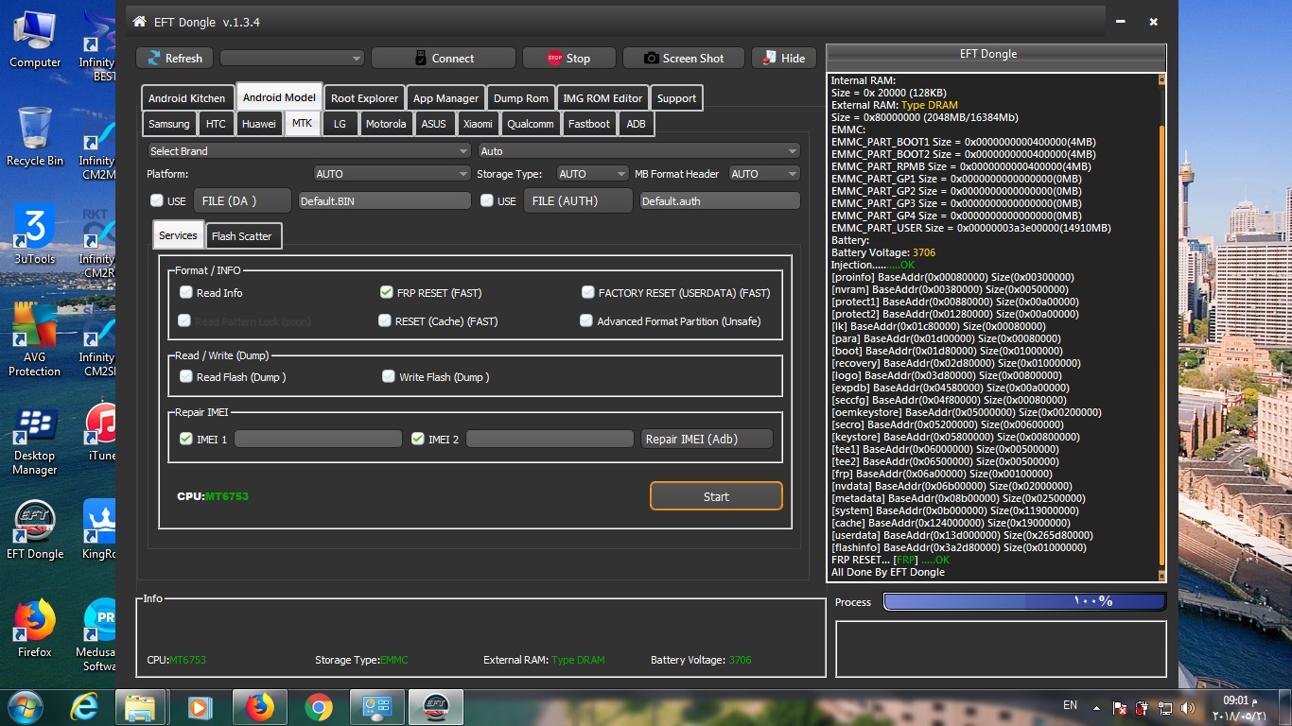This screenshot has width=1292, height=726.
Task: Uncheck the IMEI 2 checkbox
Action: (x=418, y=439)
